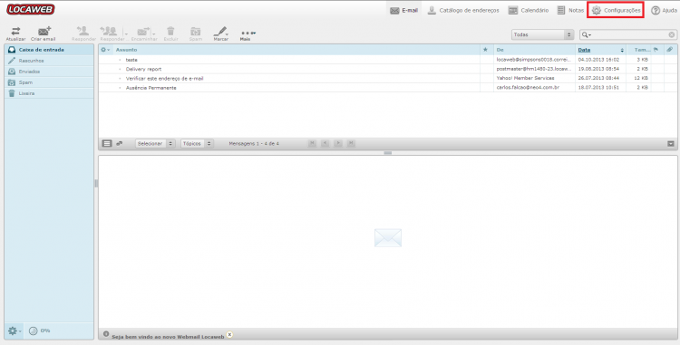Open the Encaminhar options arrow

[154, 34]
